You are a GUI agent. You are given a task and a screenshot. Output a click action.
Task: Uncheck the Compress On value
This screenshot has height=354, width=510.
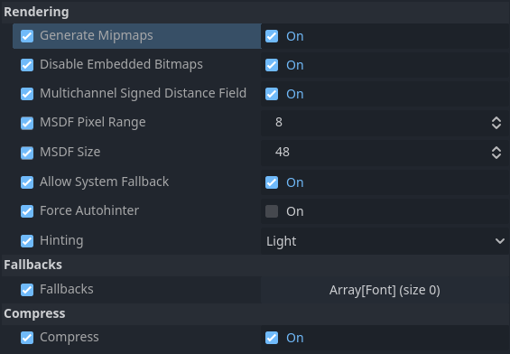point(272,338)
